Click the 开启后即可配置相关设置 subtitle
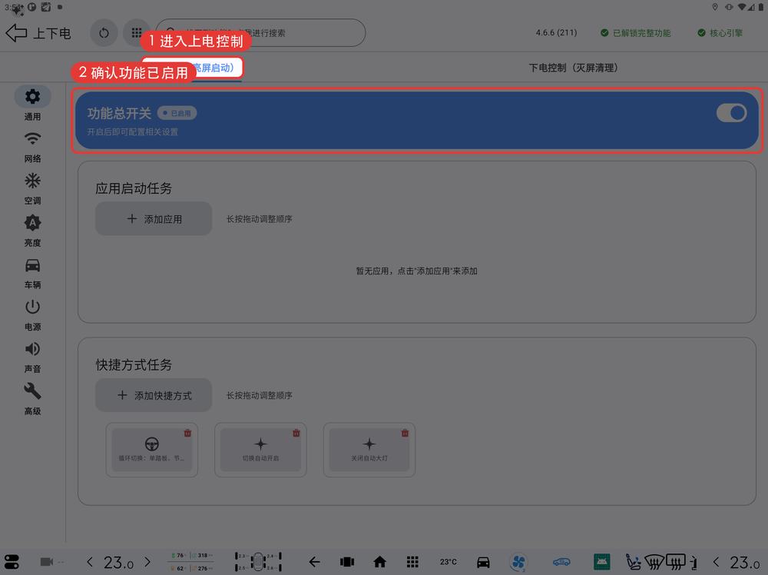Image resolution: width=768 pixels, height=575 pixels. [132, 132]
